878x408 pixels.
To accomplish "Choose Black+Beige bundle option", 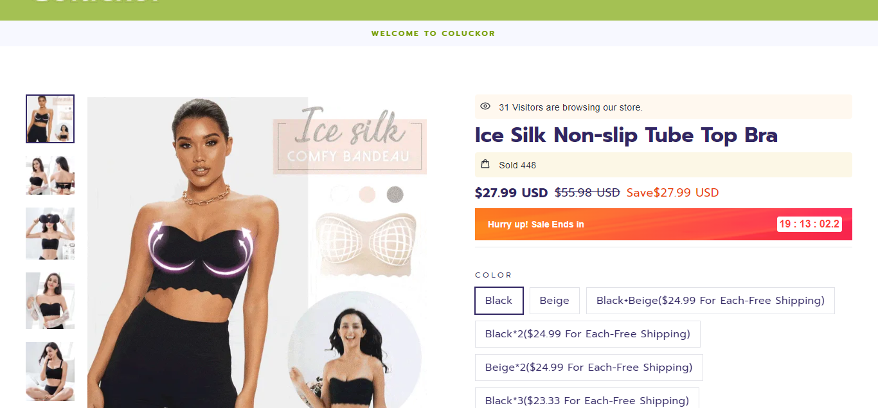I will [710, 301].
